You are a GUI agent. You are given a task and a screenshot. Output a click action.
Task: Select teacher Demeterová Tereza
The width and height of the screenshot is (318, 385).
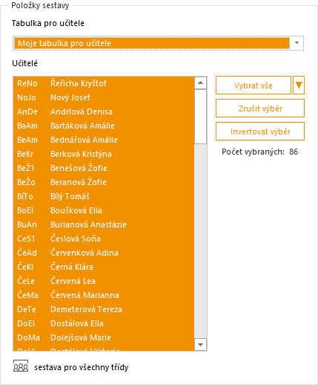pyautogui.click(x=104, y=309)
